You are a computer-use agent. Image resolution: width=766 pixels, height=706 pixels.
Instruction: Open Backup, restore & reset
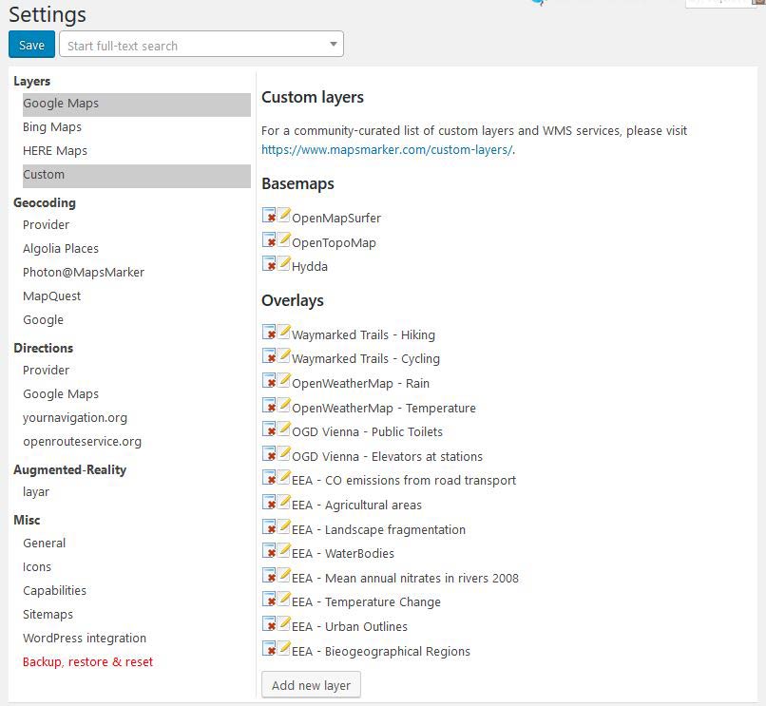coord(88,662)
